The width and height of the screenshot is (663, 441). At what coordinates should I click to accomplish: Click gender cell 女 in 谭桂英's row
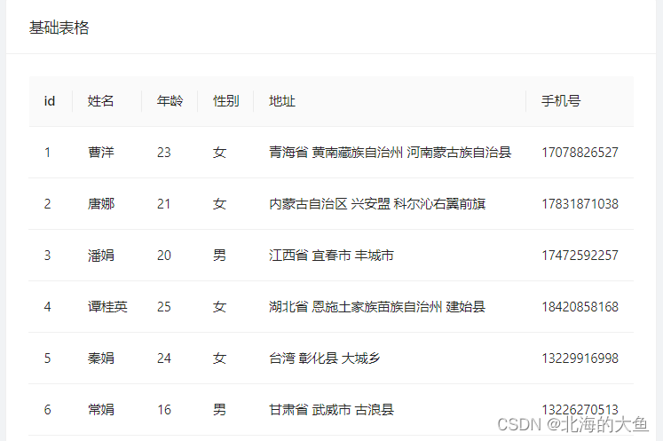coord(219,306)
